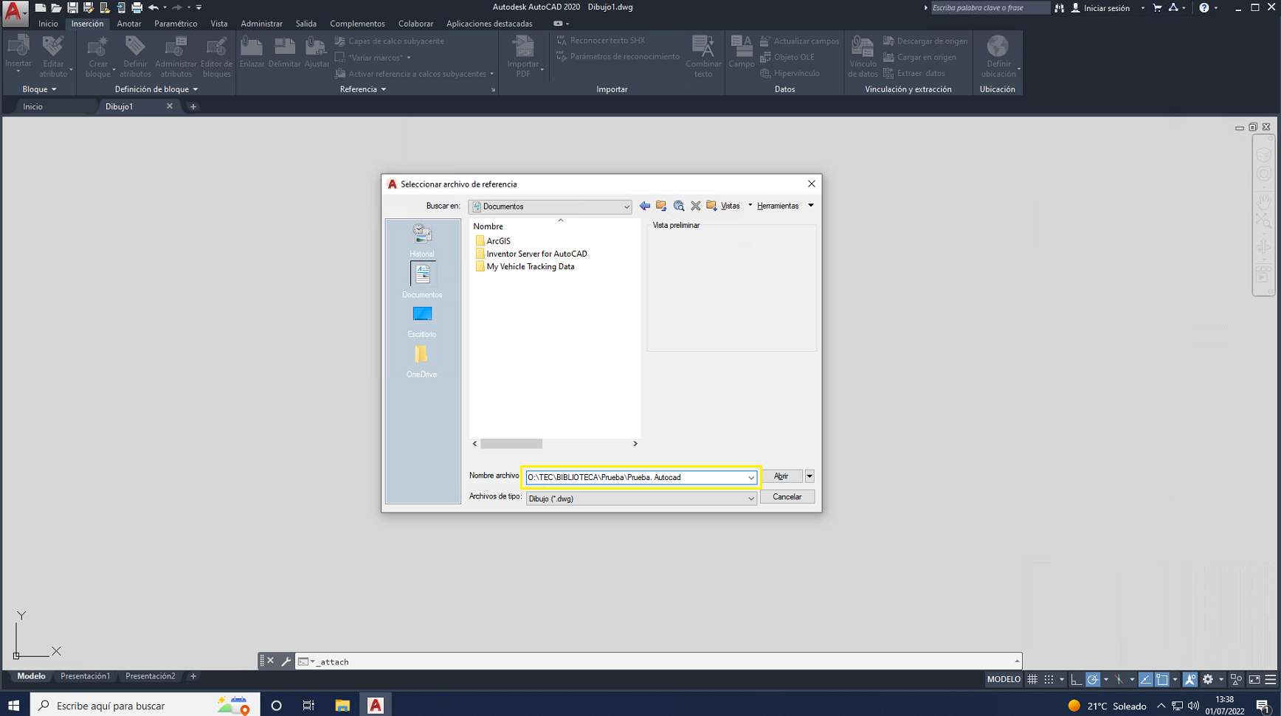Select OneDrive in dialog sidebar
Image resolution: width=1281 pixels, height=716 pixels.
coord(422,361)
